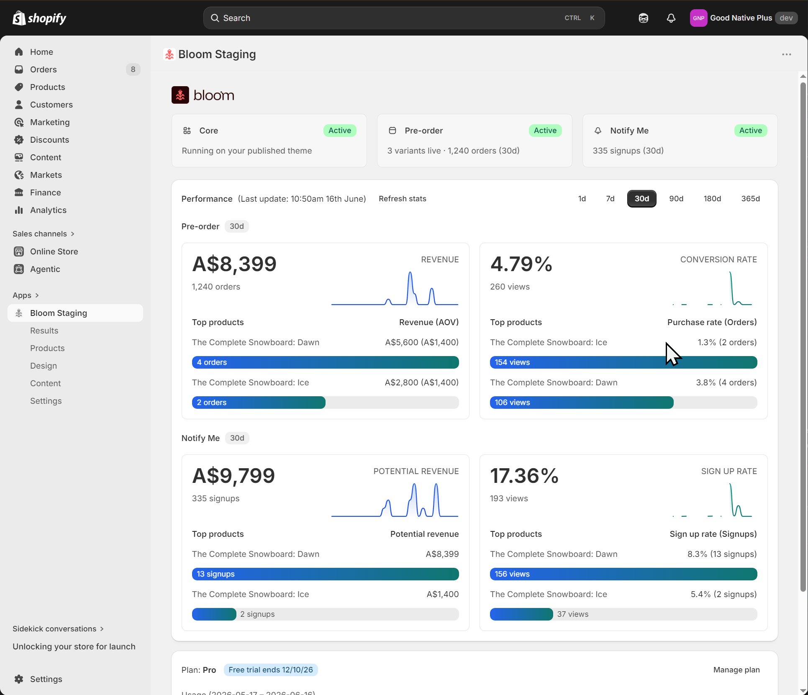Click '335 signups (30d)' text

coord(628,151)
